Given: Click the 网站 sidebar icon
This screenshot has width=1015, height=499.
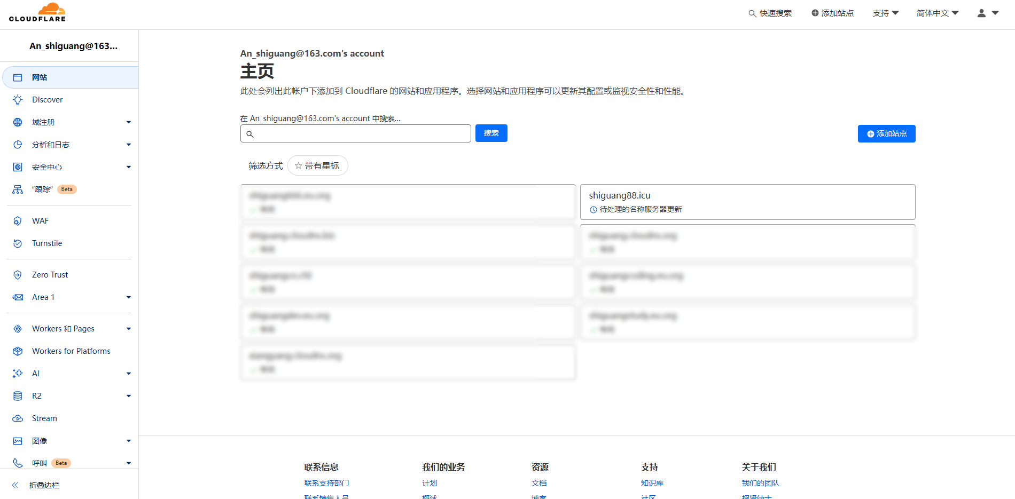Looking at the screenshot, I should click(18, 77).
